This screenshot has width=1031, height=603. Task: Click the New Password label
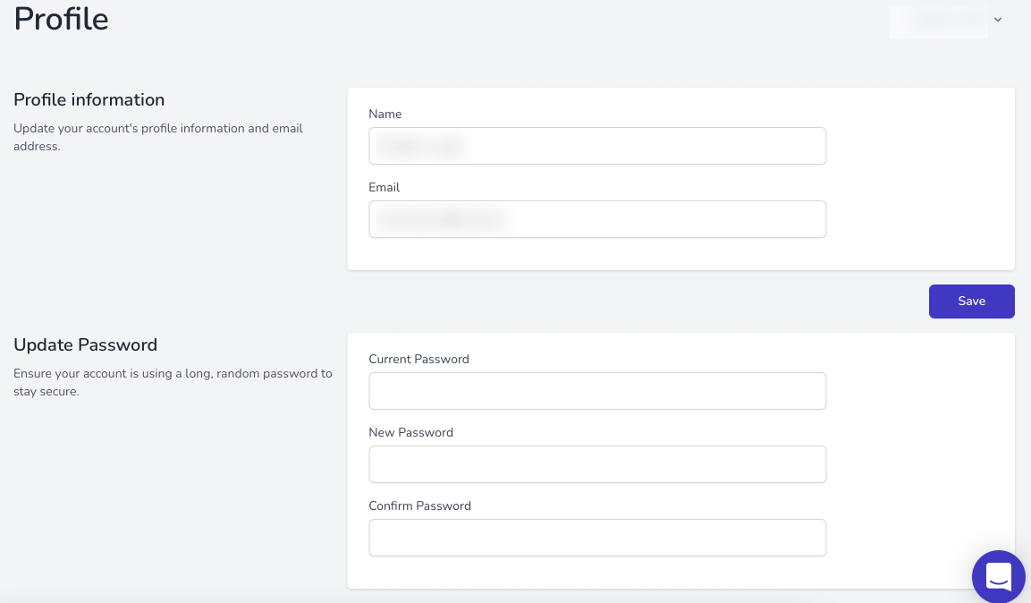[411, 433]
